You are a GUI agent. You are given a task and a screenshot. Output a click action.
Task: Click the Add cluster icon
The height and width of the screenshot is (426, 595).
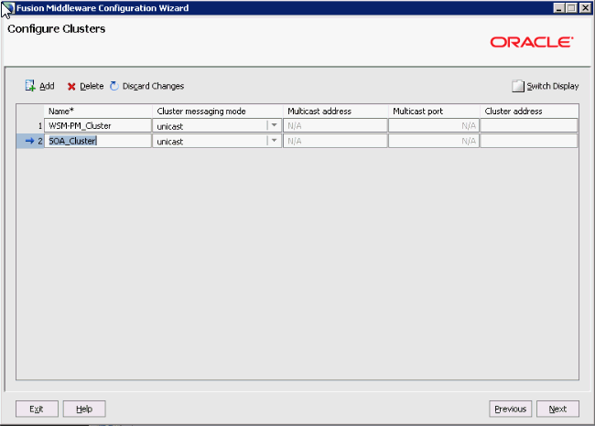pos(30,86)
